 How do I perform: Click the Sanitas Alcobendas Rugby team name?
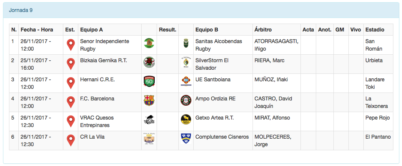point(219,45)
